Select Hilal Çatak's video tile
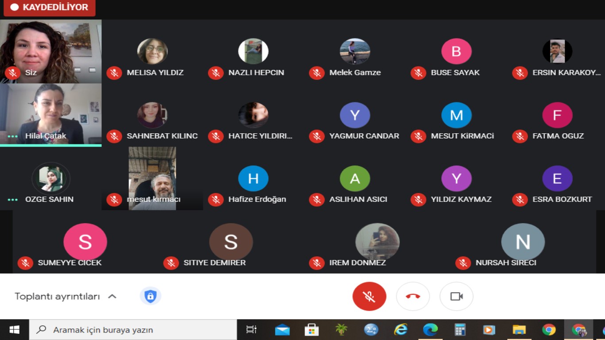Screen dimensions: 605x340 pos(50,114)
